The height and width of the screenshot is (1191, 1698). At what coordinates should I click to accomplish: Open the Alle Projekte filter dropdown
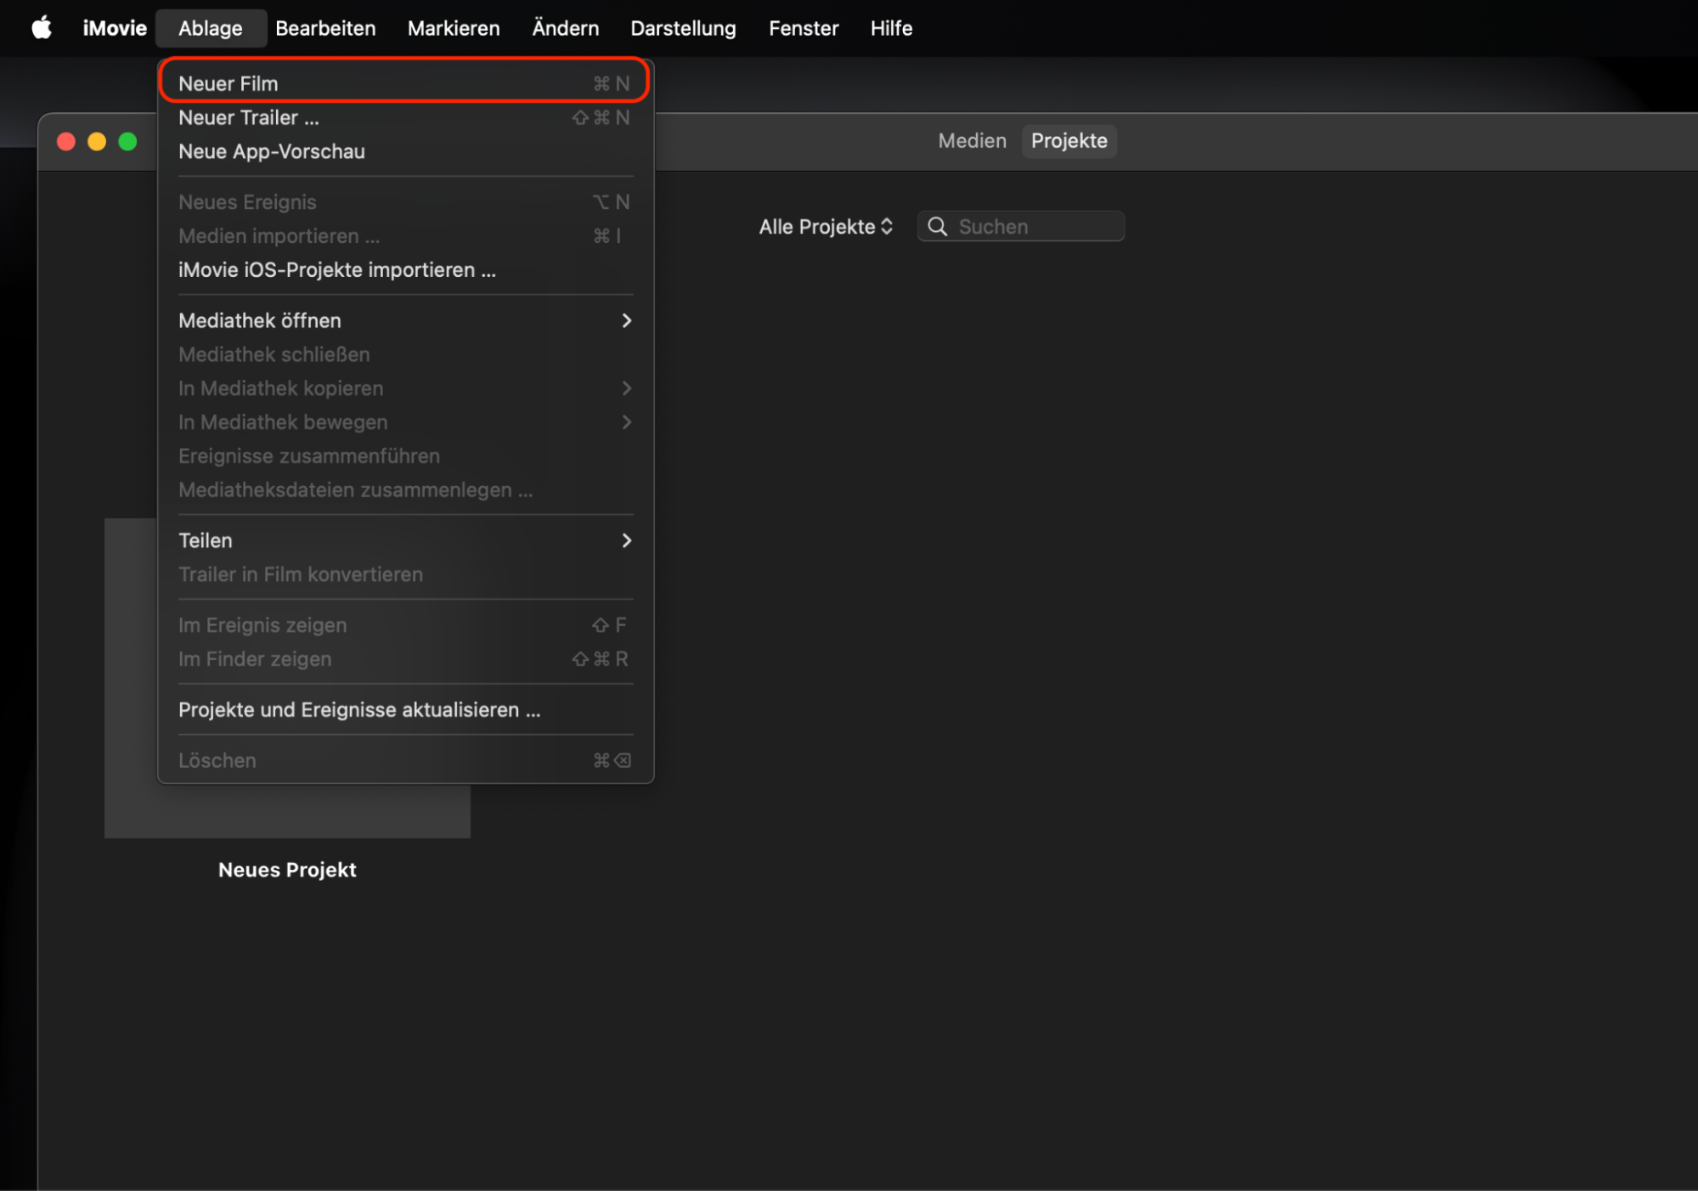[x=826, y=227]
